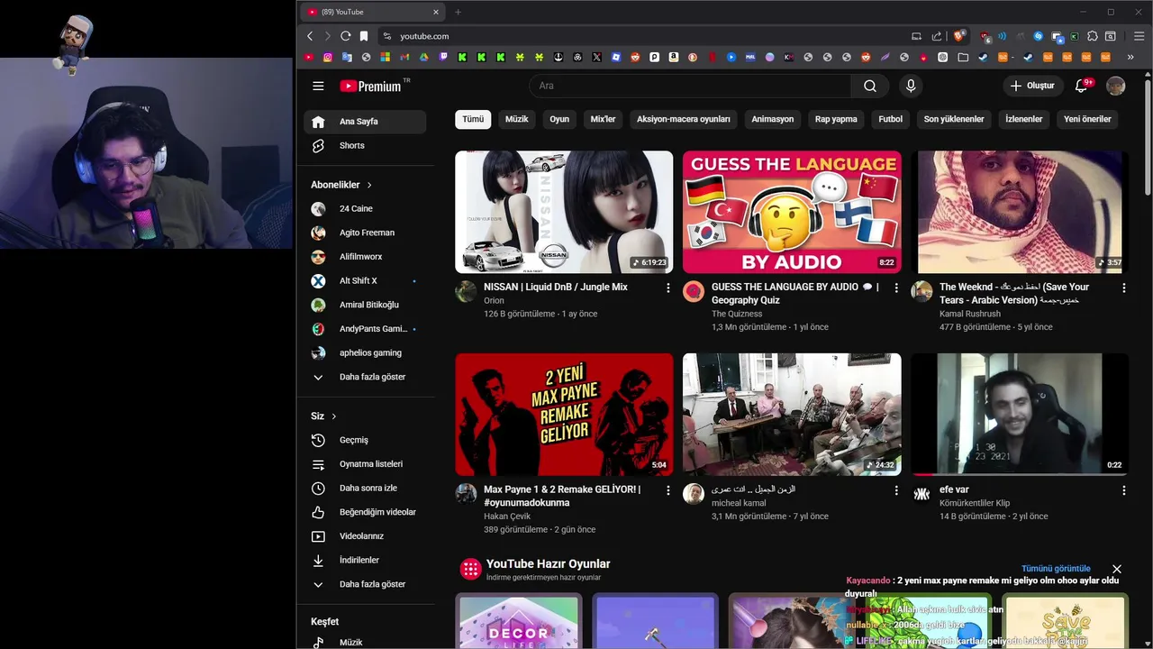Open options for micheal kamal video
1153x649 pixels.
896,490
